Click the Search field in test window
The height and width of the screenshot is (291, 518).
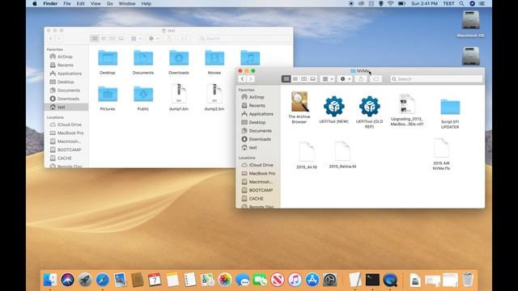coord(244,39)
